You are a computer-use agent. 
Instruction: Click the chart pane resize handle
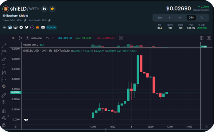coord(106,129)
